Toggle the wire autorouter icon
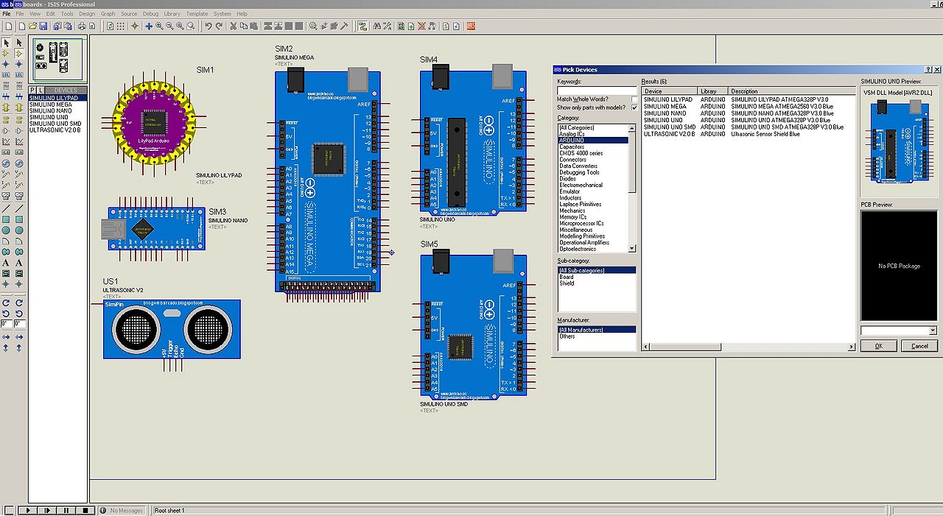 [x=362, y=26]
